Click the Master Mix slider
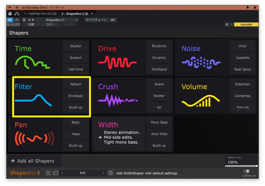 pyautogui.click(x=241, y=166)
